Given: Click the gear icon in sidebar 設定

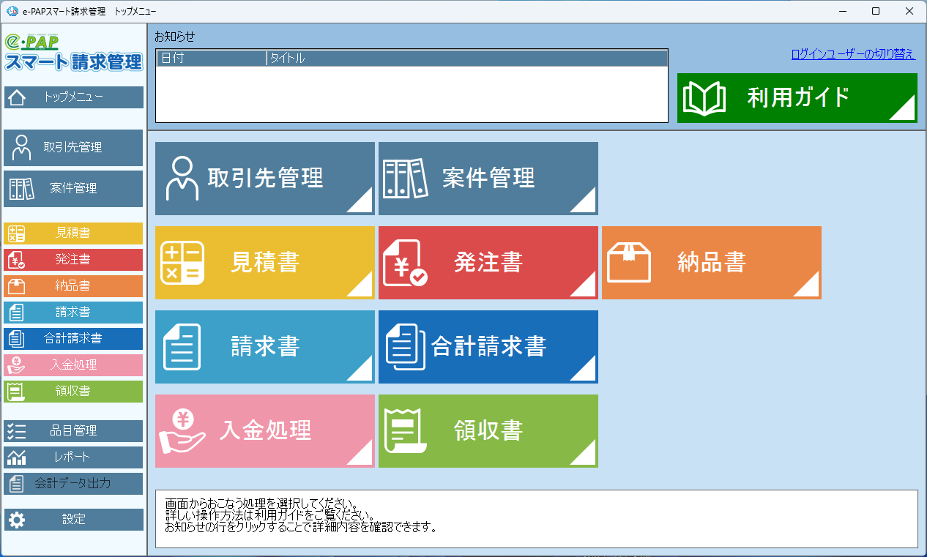Looking at the screenshot, I should 16,520.
